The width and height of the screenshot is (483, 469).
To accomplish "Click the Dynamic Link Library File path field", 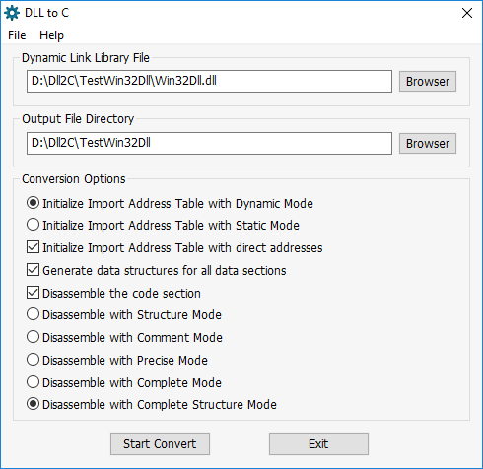I will pos(209,81).
